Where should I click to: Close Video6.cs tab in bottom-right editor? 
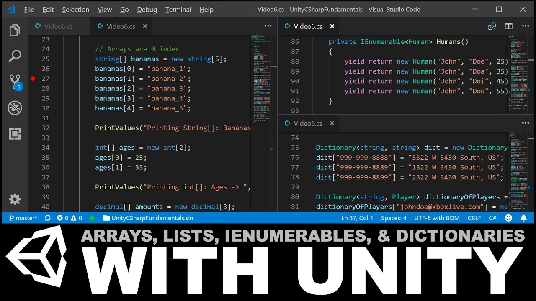click(x=332, y=123)
